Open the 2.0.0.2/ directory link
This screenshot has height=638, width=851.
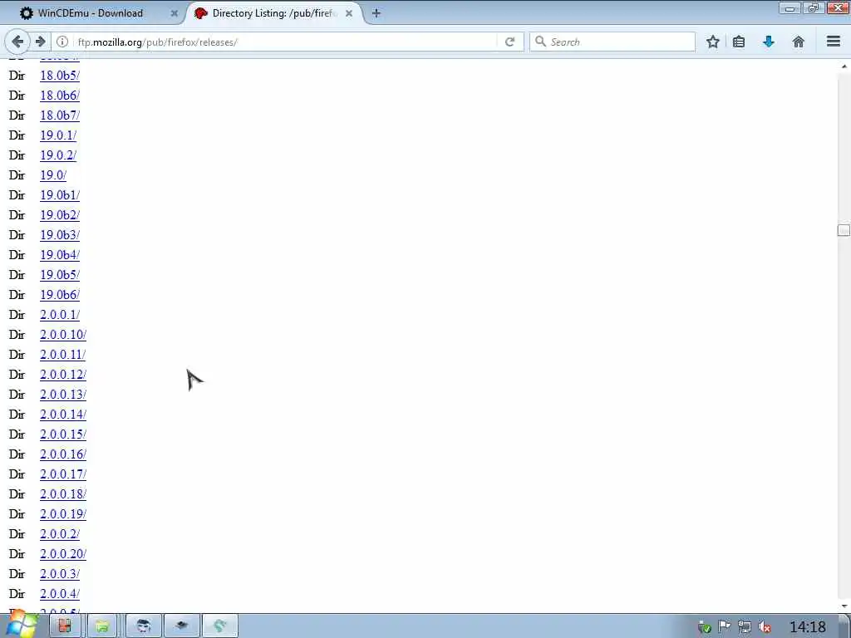[60, 534]
